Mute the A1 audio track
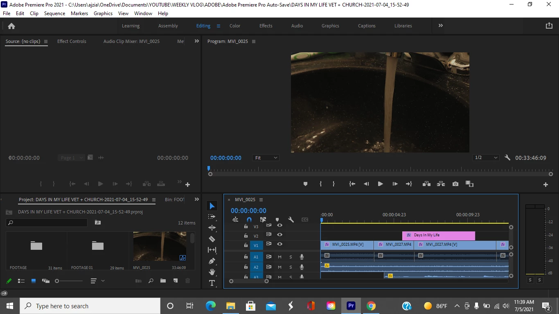The image size is (559, 314). pyautogui.click(x=279, y=257)
